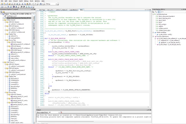
Task: Select main_cm0p.c source file
Action: [x=15, y=58]
